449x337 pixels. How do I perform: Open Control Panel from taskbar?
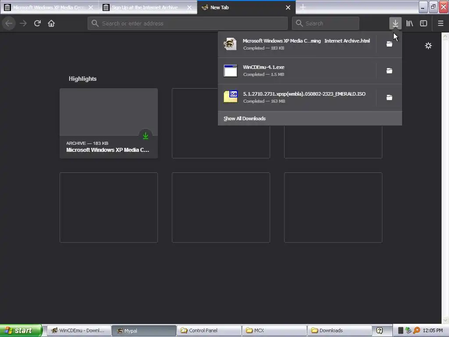pyautogui.click(x=209, y=330)
